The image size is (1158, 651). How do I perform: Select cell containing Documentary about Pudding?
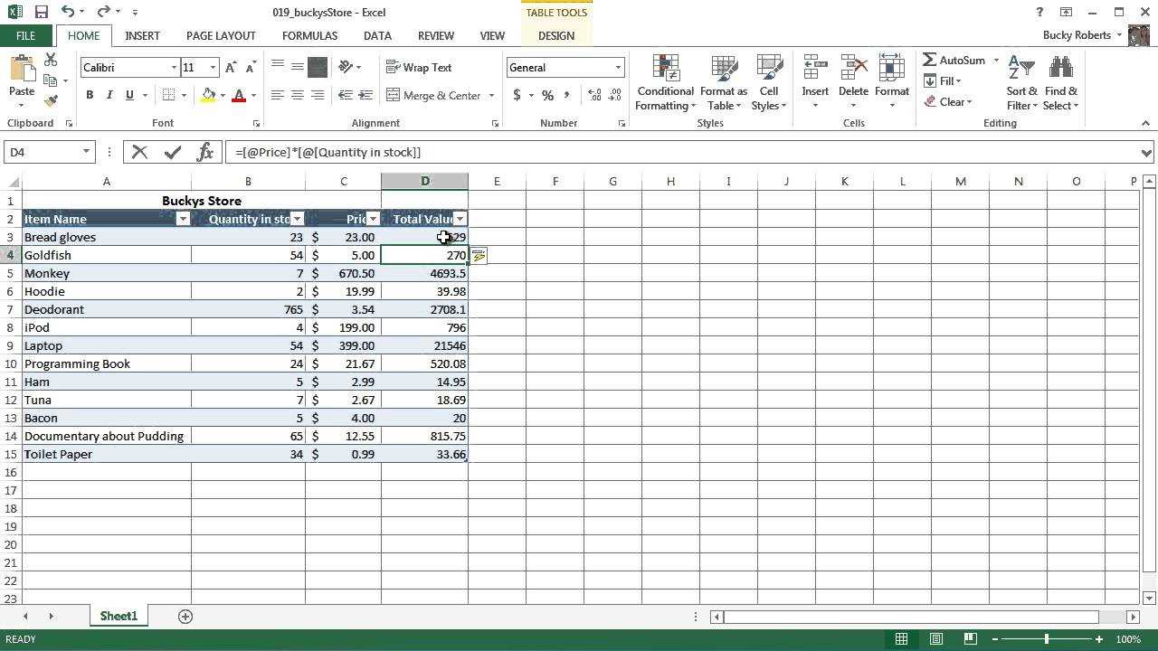[x=106, y=436]
